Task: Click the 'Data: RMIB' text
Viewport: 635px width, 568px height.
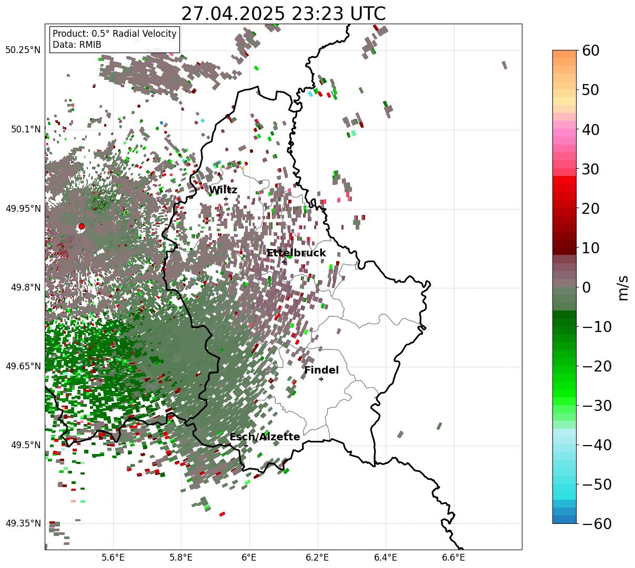Action: tap(77, 45)
